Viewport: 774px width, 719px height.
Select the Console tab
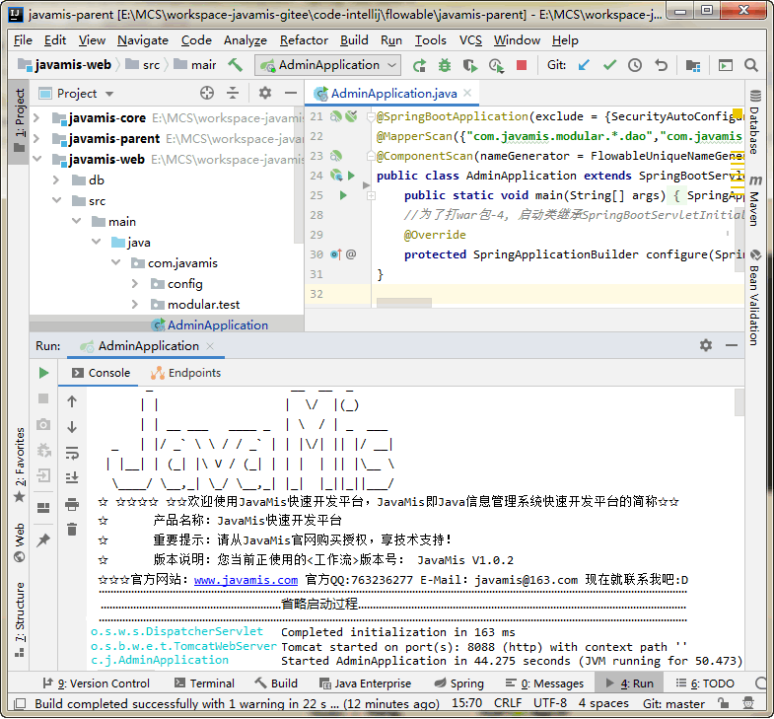pyautogui.click(x=101, y=373)
